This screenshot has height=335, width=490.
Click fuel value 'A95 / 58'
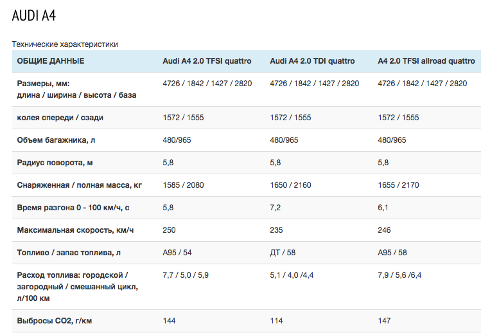[392, 253]
